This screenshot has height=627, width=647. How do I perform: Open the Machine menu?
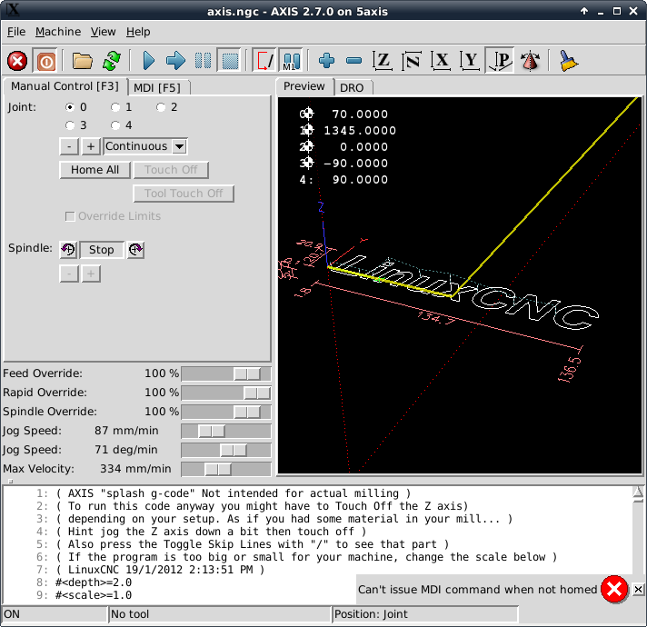tap(58, 32)
